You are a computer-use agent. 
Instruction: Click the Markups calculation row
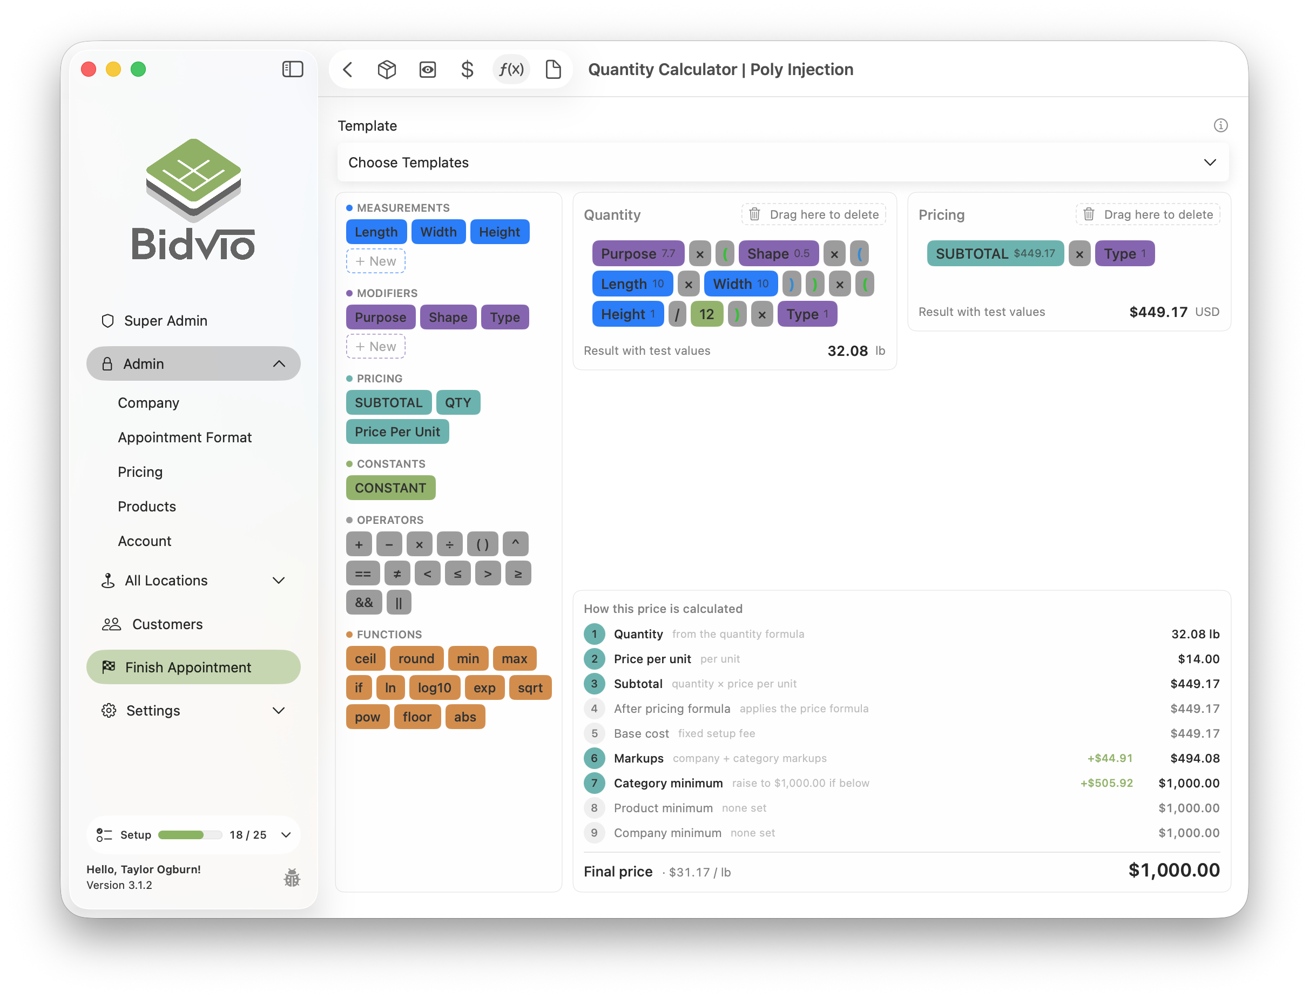902,758
